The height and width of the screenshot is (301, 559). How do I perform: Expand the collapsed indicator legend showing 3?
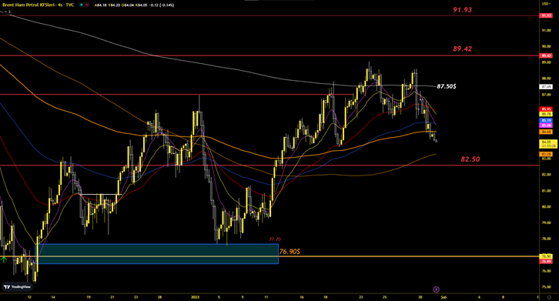coord(6,12)
